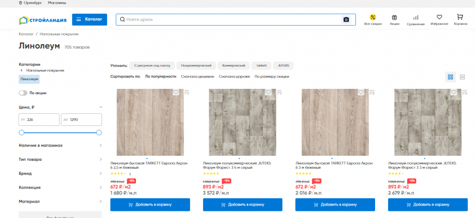The image size is (475, 218).
Task: Sort by По размеру скидки
Action: tap(271, 77)
